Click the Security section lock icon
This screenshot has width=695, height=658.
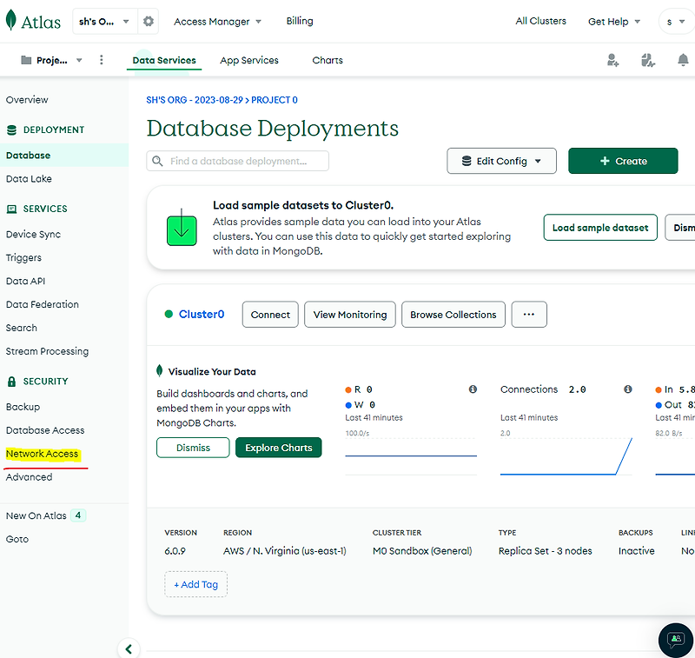click(12, 382)
